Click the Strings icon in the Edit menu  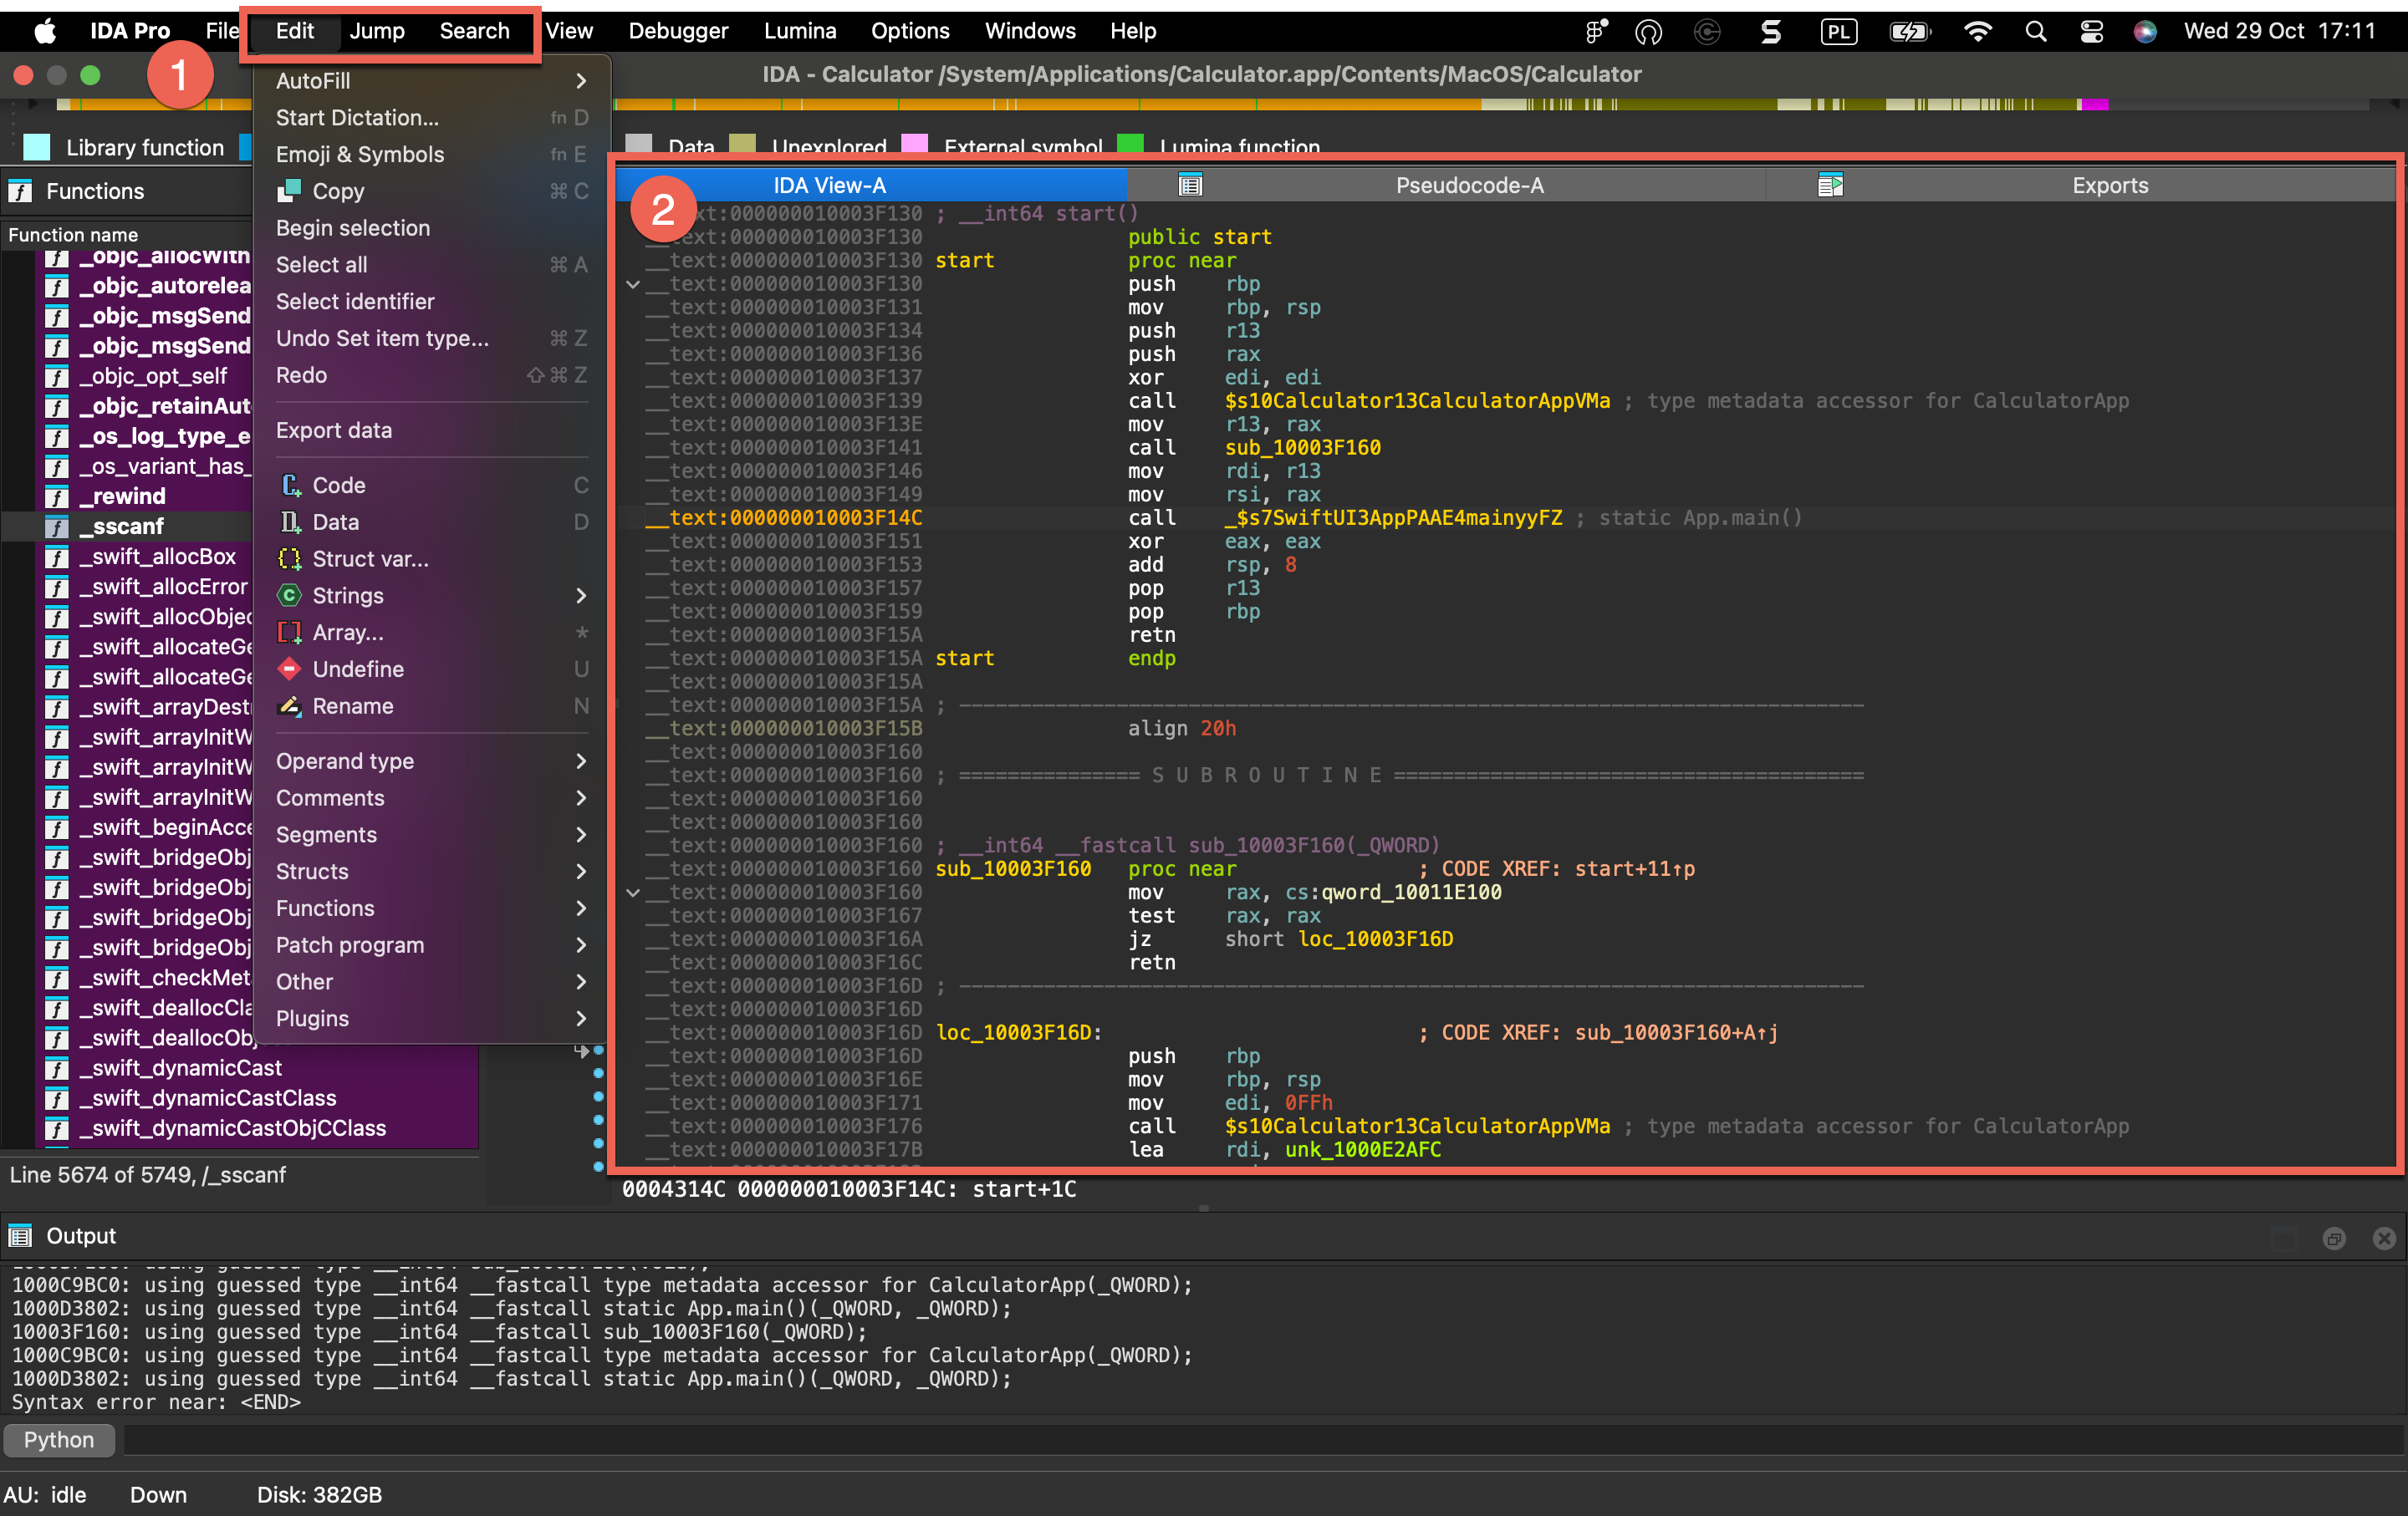[x=290, y=596]
